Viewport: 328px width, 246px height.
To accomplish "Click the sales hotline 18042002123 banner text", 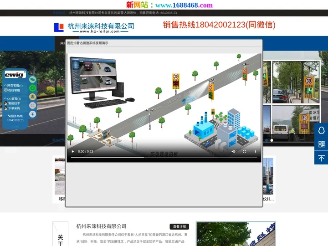I will tap(219, 25).
